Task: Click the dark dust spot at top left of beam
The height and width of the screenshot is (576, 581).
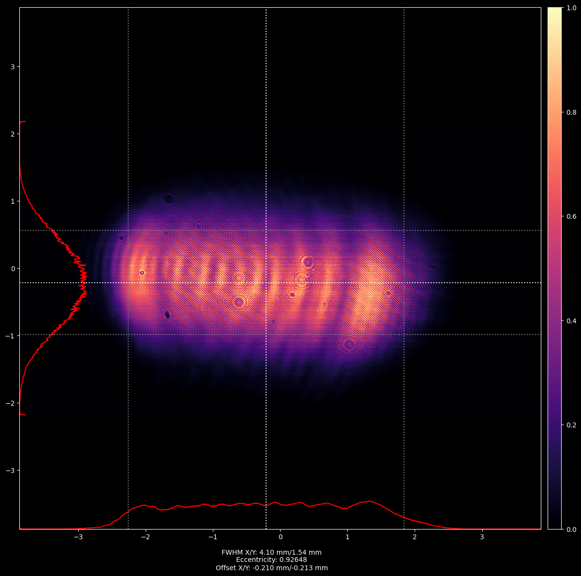Action: pyautogui.click(x=168, y=198)
